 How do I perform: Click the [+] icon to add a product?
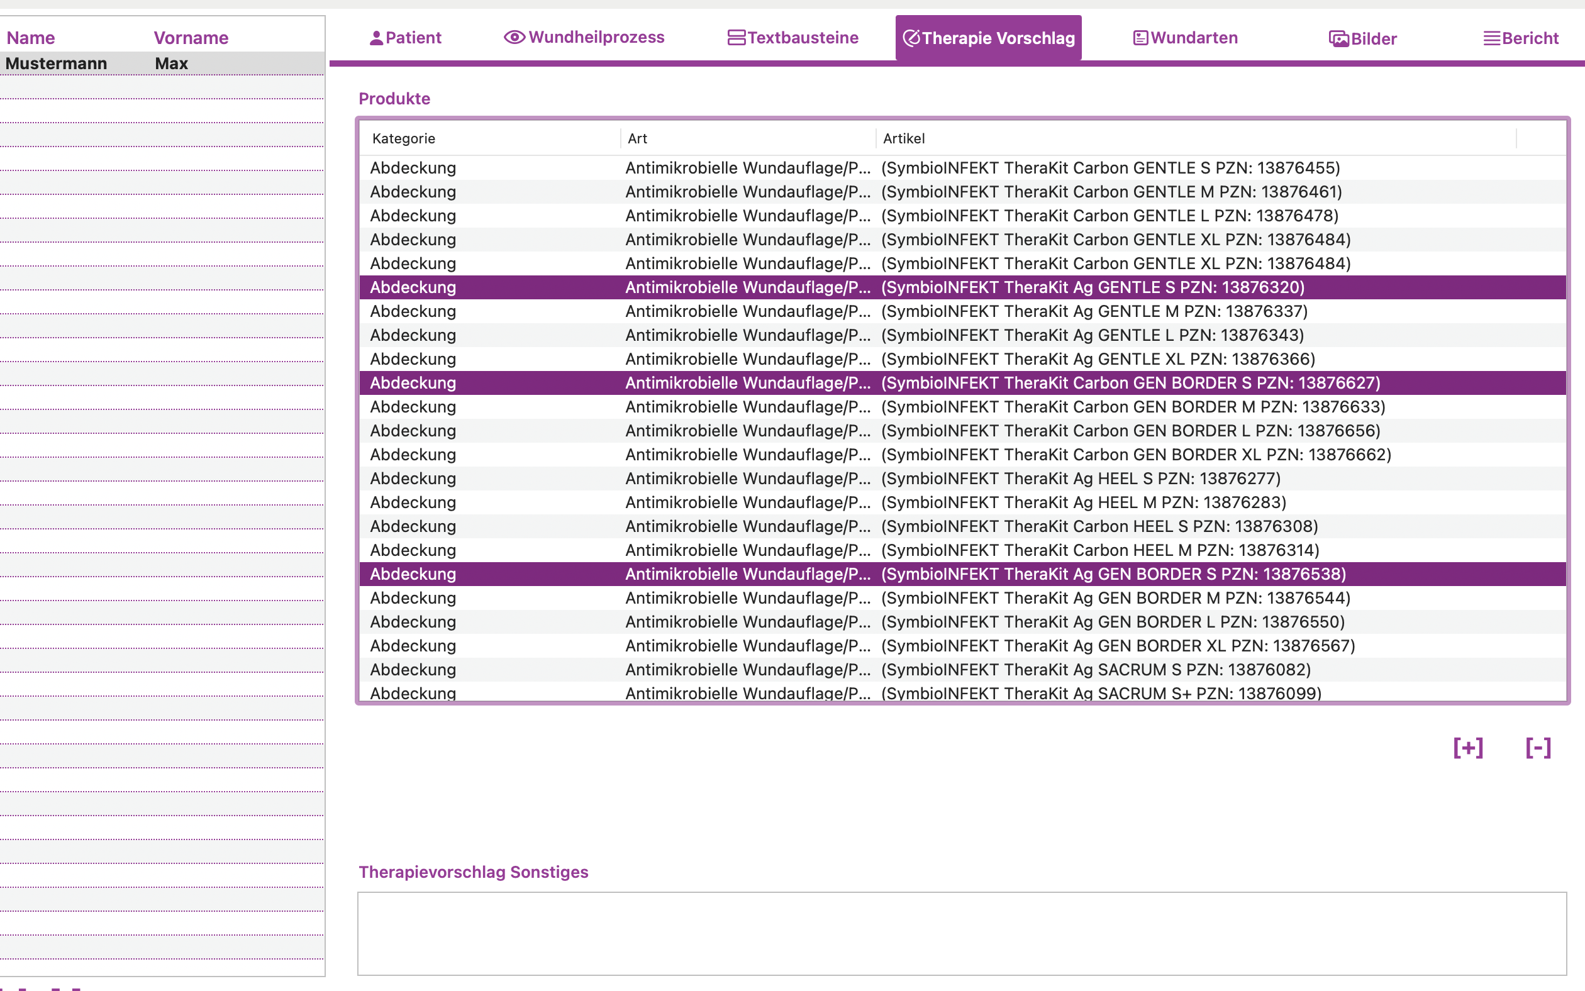point(1469,748)
